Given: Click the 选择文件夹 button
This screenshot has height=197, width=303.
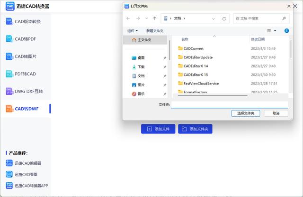Looking at the screenshot, I should [246, 113].
